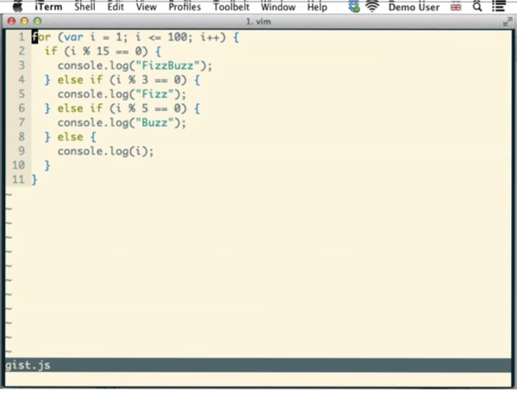Open the Profiles menu
This screenshot has width=517, height=404.
pyautogui.click(x=184, y=7)
